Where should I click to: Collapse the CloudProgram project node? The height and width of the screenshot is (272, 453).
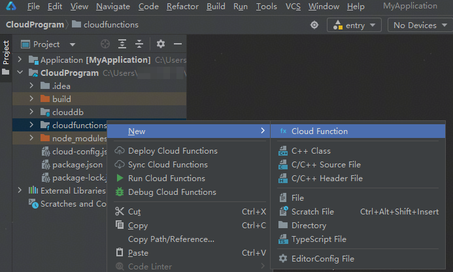21,73
